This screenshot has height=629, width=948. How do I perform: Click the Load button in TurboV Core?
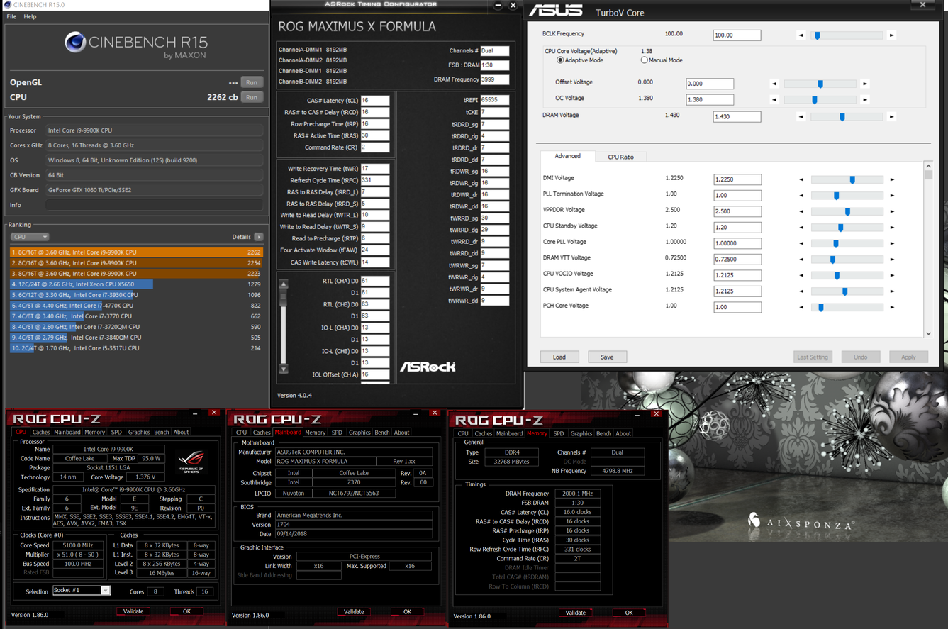(x=559, y=357)
